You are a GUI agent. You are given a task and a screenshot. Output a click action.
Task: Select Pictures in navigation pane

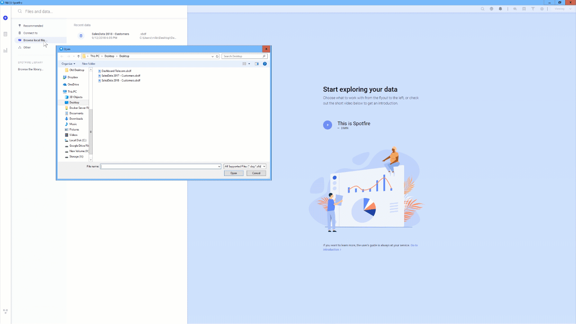pyautogui.click(x=72, y=130)
